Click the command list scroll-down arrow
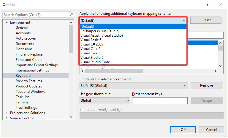This screenshot has height=138, width=228. [221, 66]
